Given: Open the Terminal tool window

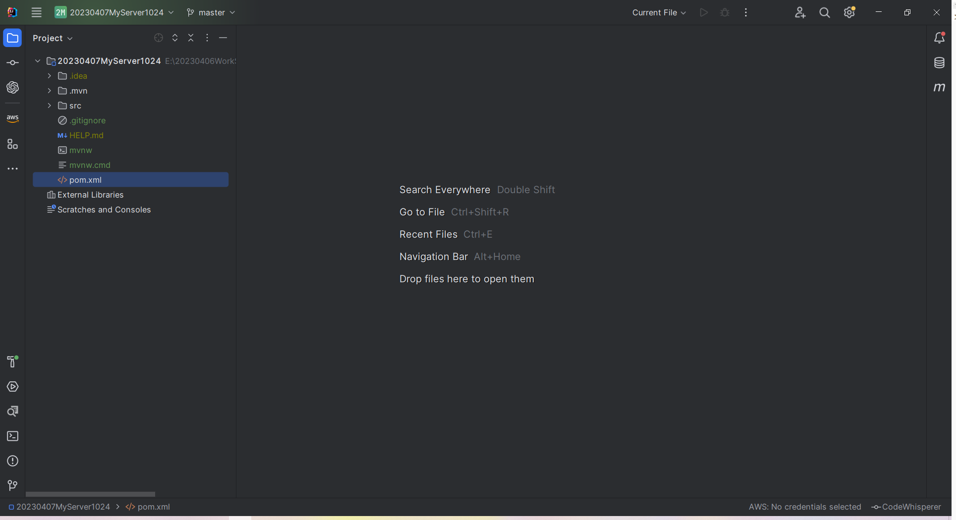Looking at the screenshot, I should point(12,436).
